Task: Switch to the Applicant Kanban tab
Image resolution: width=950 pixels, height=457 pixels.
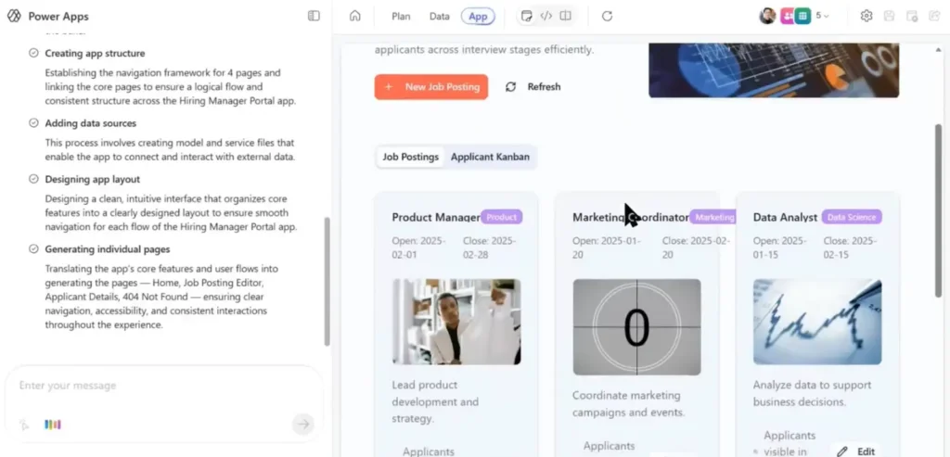Action: pos(490,157)
